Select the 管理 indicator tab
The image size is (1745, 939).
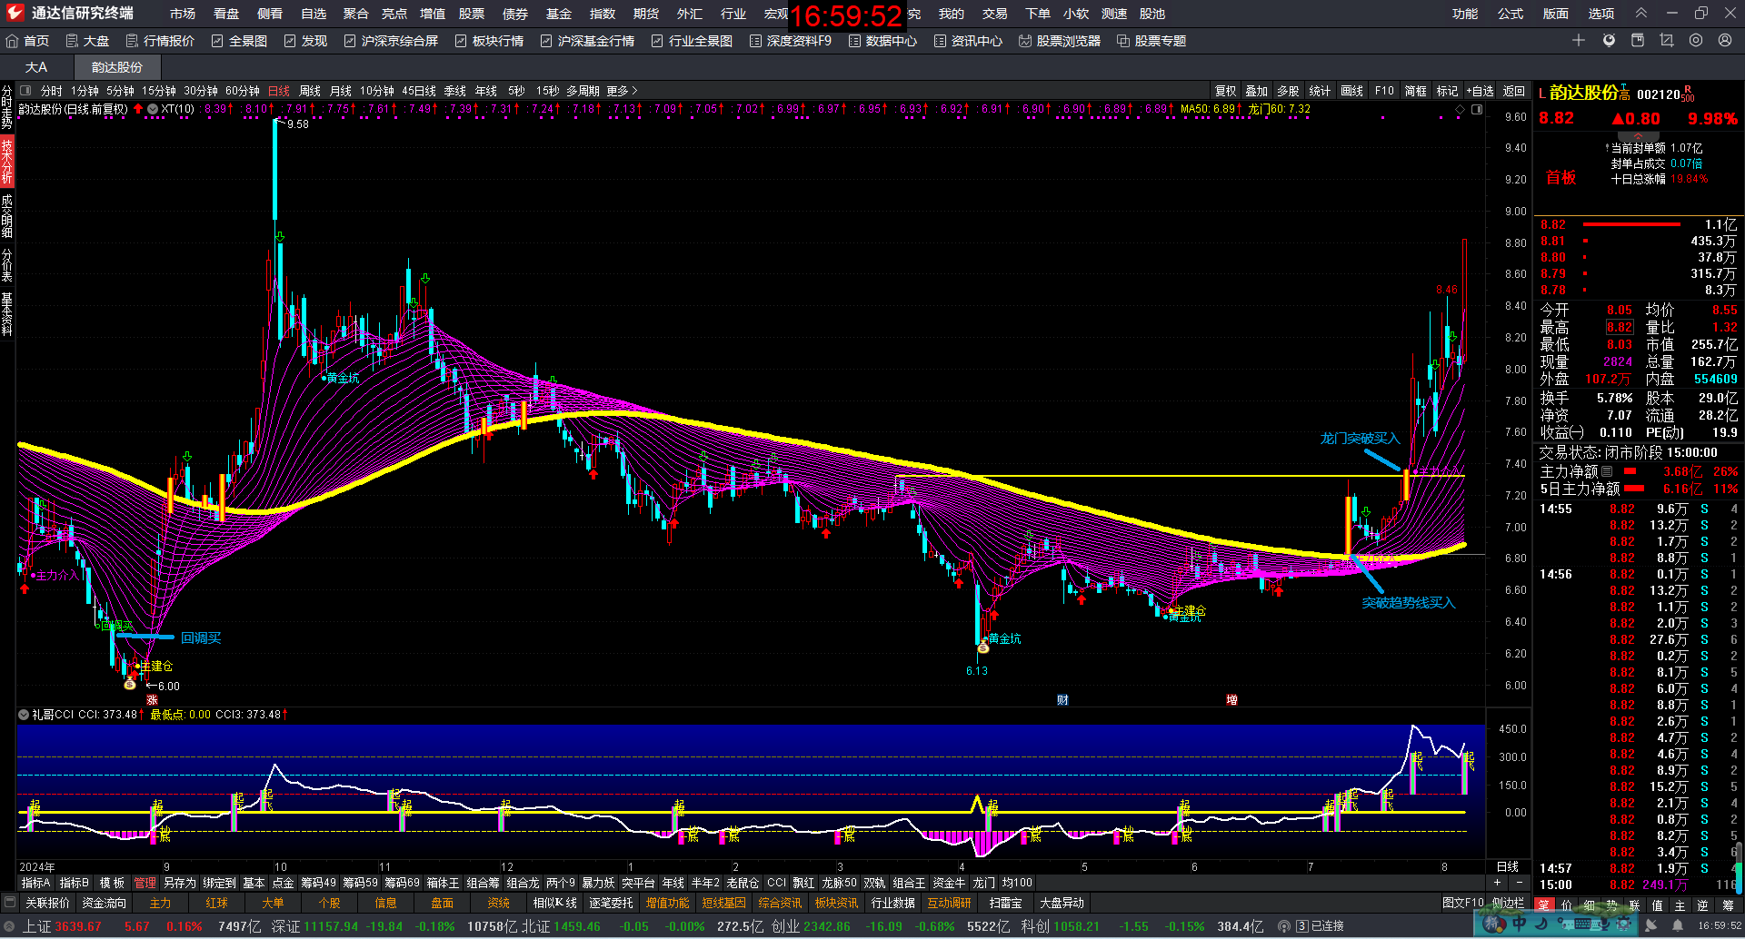point(145,883)
